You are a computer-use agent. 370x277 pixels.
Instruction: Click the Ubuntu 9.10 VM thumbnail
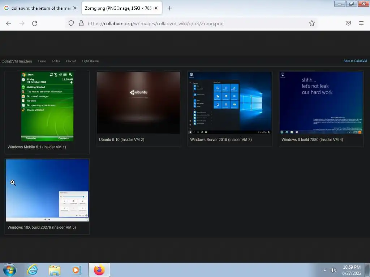[138, 103]
